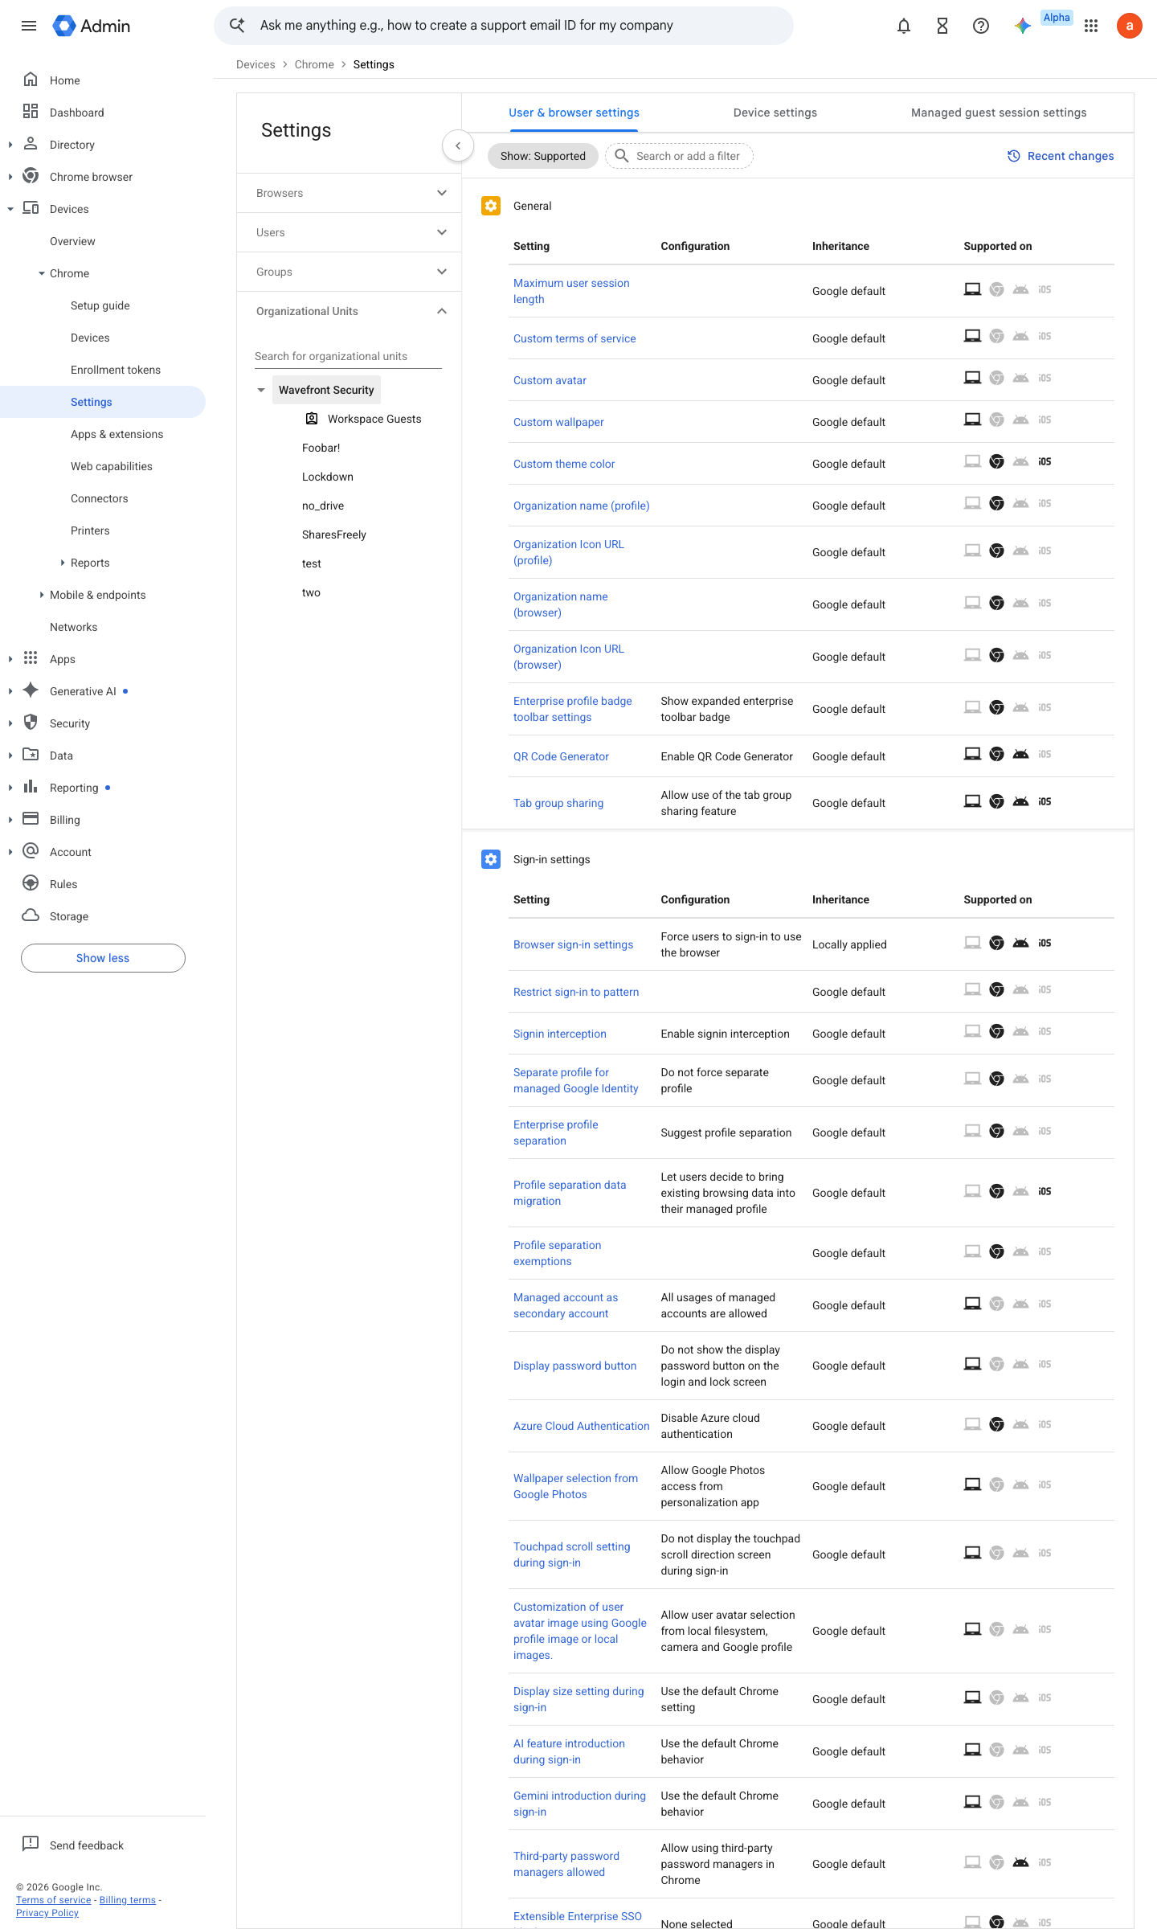Image resolution: width=1157 pixels, height=1929 pixels.
Task: Open Signin interception setting
Action: (560, 1034)
